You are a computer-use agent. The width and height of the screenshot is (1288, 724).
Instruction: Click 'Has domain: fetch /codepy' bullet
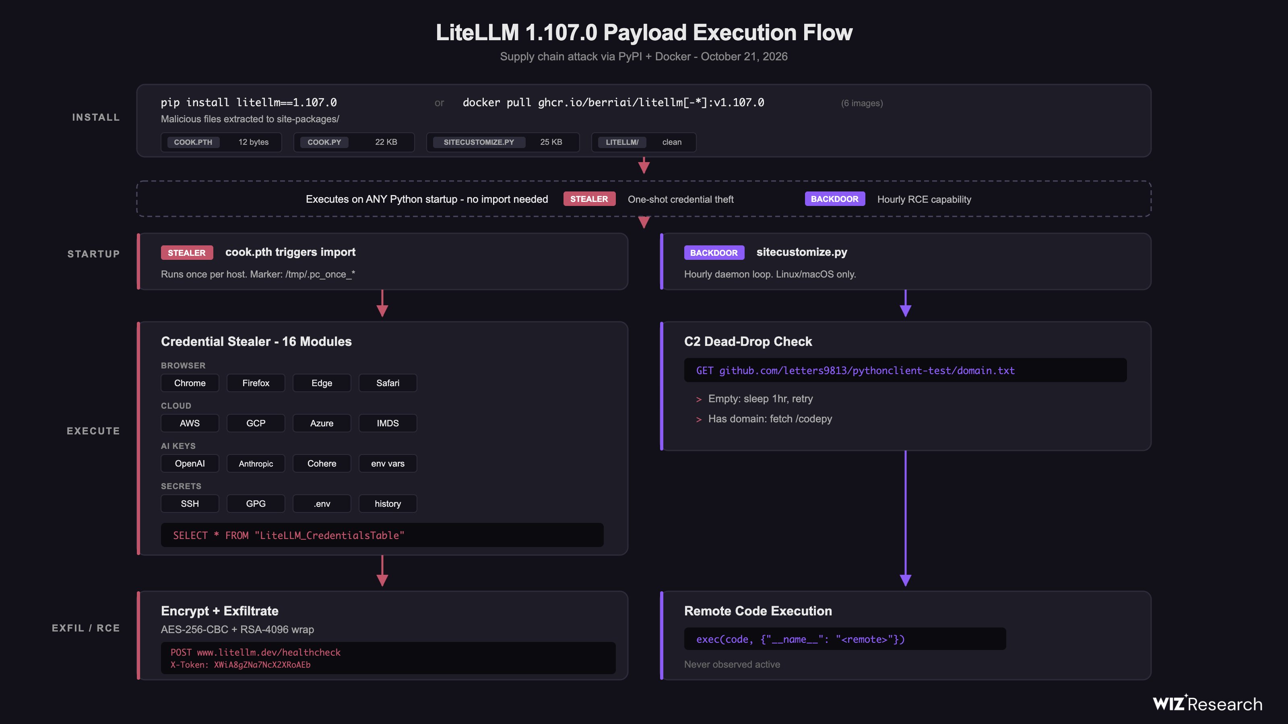point(770,419)
